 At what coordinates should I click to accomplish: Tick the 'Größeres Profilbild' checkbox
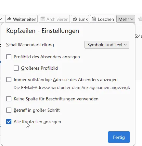coord(16,68)
